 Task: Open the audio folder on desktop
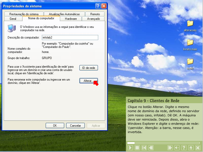190,62
